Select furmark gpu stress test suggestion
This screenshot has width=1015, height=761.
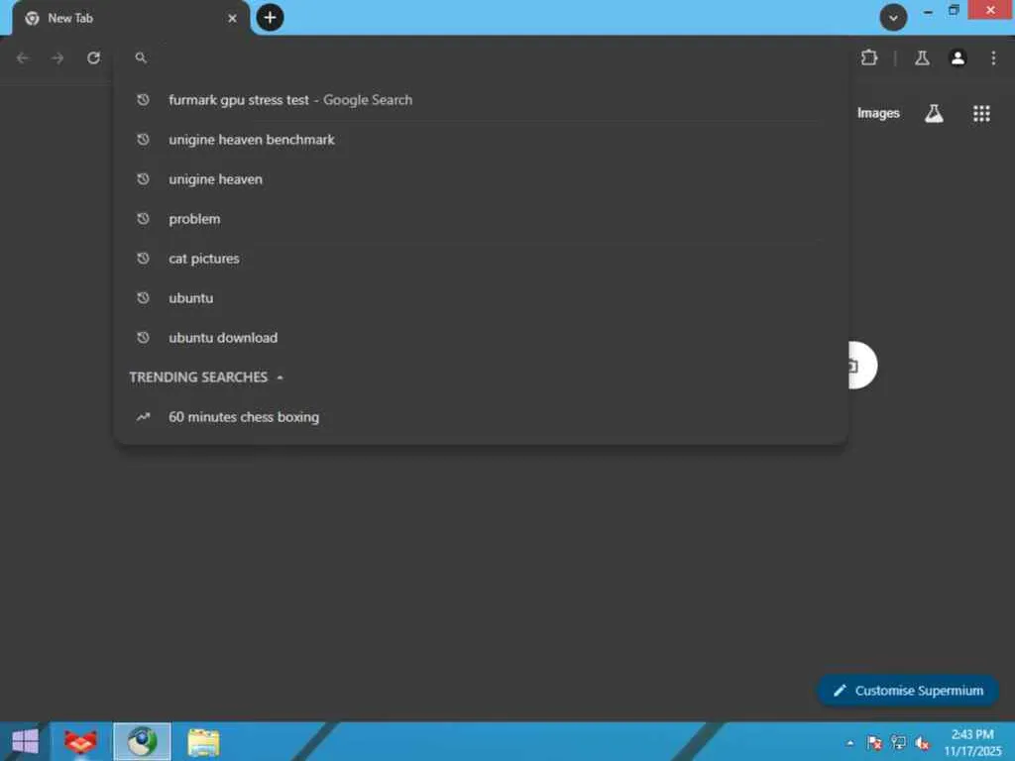click(481, 100)
